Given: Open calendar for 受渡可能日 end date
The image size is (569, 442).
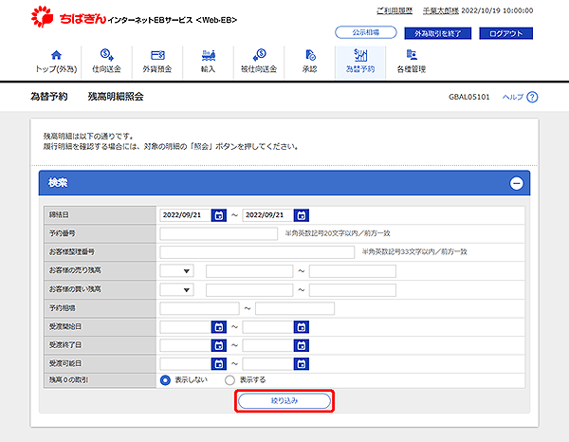Looking at the screenshot, I should (302, 364).
